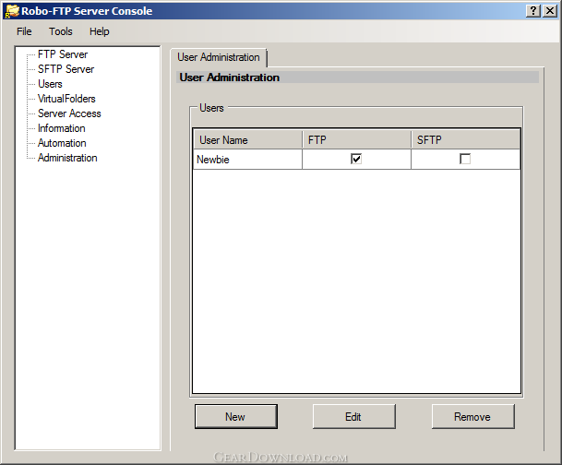Open Automation in the sidebar tree
This screenshot has height=465, width=562.
tap(62, 143)
